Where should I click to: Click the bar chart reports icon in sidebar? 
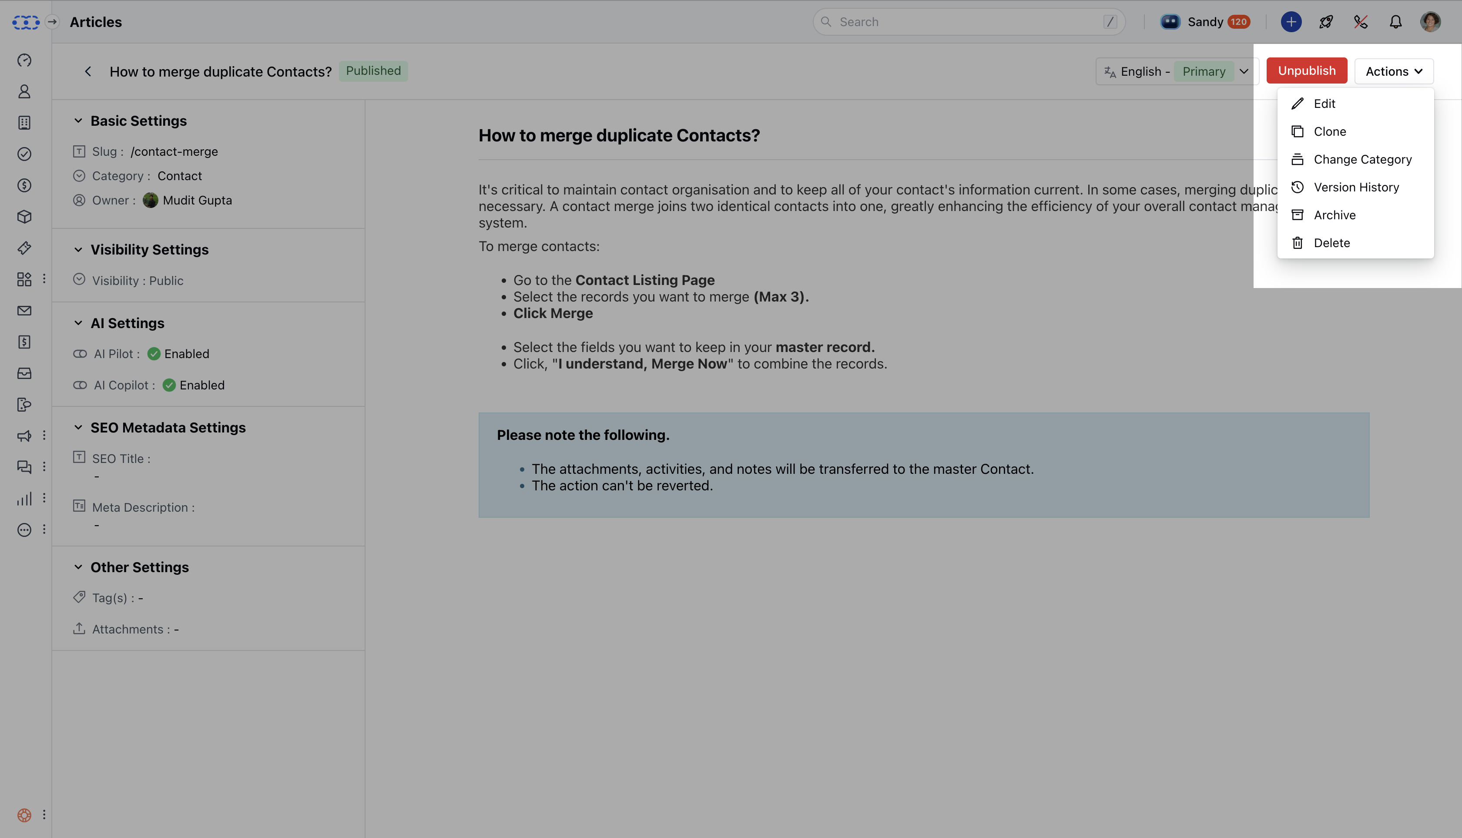(x=24, y=499)
